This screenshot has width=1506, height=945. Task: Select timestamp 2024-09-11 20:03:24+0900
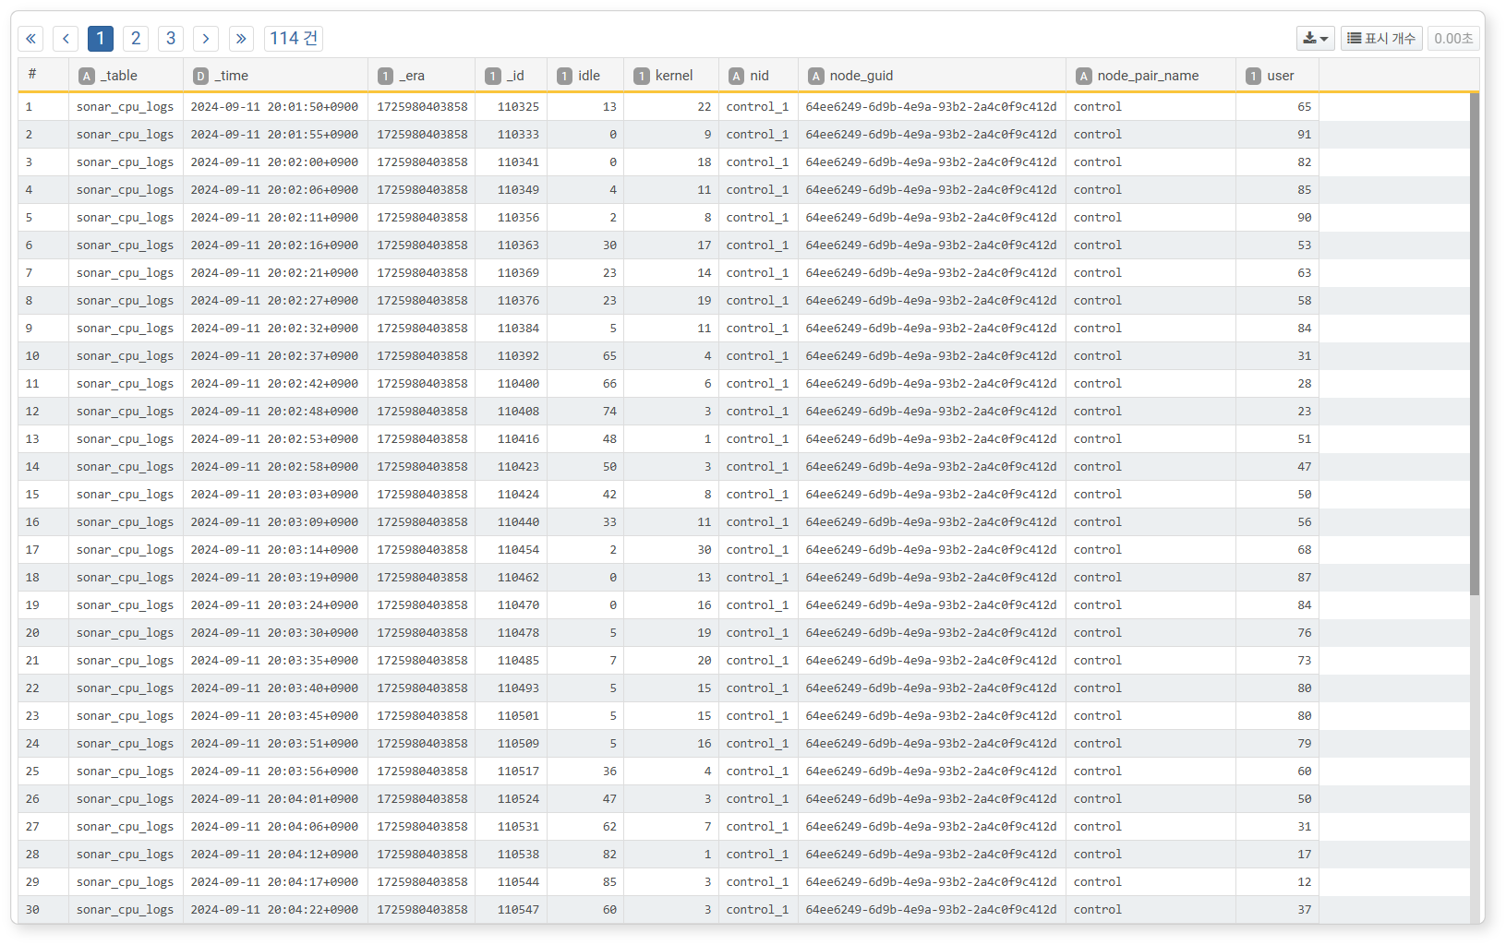(x=274, y=605)
